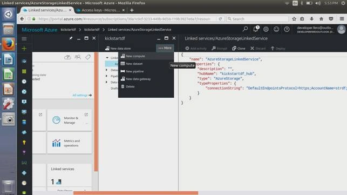Click the Discard toolbar button
Viewport: 347px width, 195px height.
click(258, 48)
